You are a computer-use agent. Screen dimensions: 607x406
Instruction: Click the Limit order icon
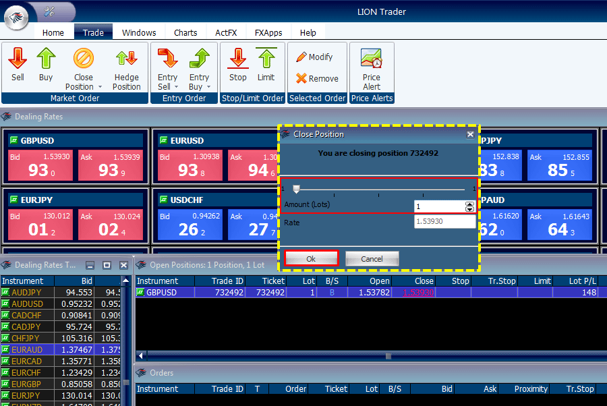coord(266,59)
